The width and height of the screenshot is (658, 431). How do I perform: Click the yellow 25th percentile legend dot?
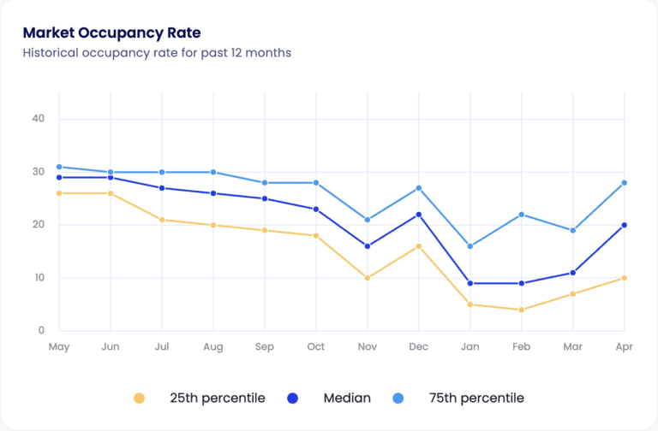pos(140,398)
